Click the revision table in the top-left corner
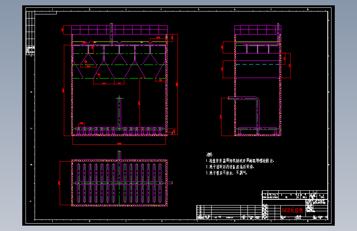The width and height of the screenshot is (357, 231). (x=30, y=33)
